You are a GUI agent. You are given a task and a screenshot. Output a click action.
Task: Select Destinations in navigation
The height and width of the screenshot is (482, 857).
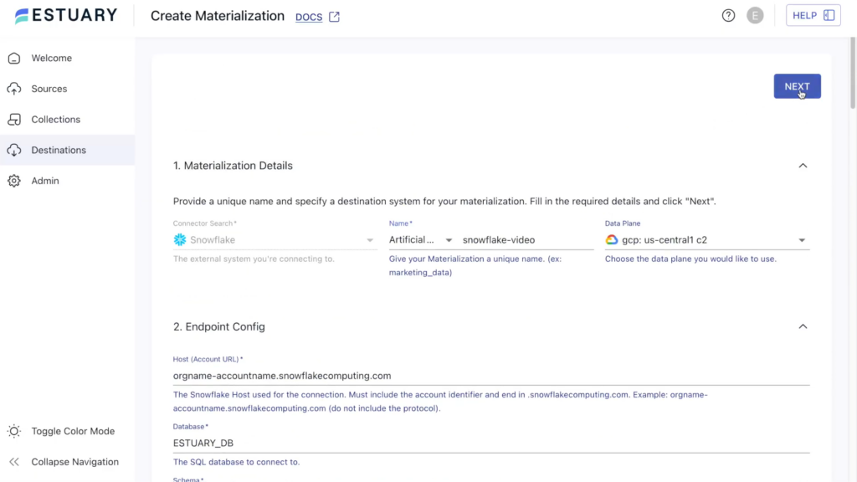(x=59, y=150)
